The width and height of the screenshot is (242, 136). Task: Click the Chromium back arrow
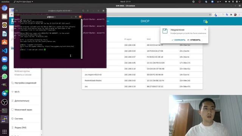[12, 15]
